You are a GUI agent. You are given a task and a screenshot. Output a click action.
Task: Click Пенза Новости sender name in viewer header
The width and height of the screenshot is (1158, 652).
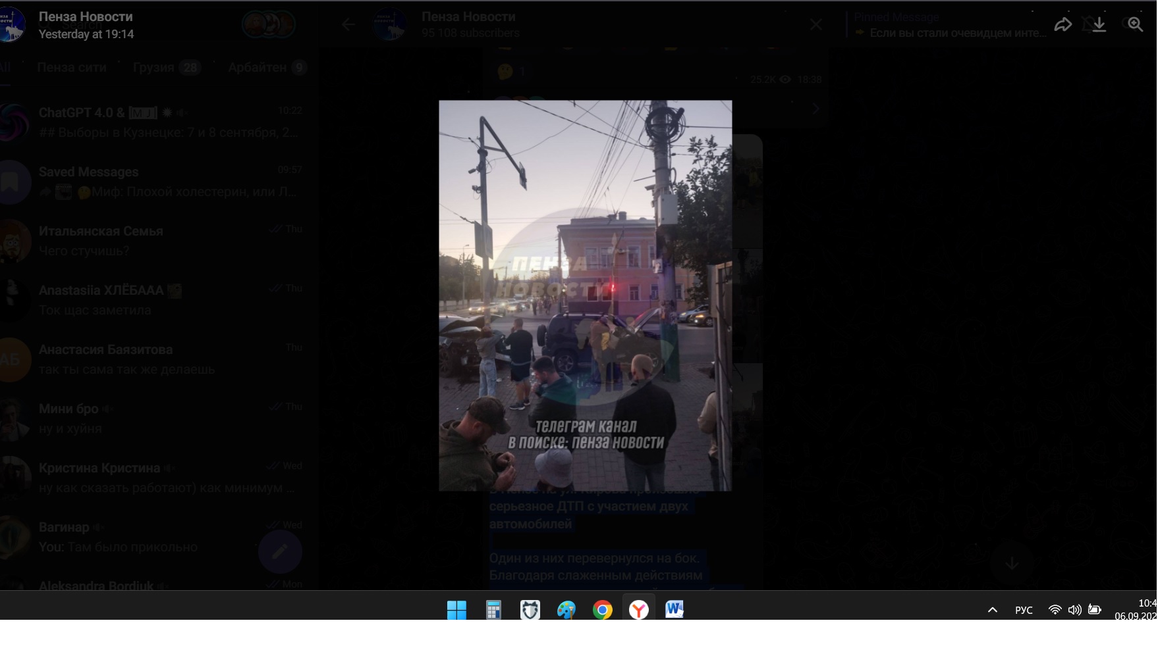[x=86, y=16]
